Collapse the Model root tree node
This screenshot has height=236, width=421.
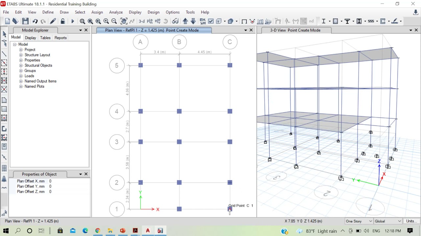click(x=15, y=44)
